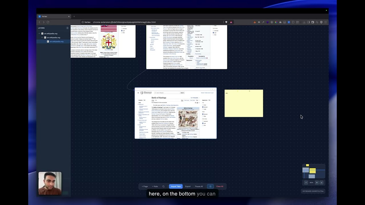
Task: Collapse the second layer's tree arrow
Action: [x=42, y=38]
